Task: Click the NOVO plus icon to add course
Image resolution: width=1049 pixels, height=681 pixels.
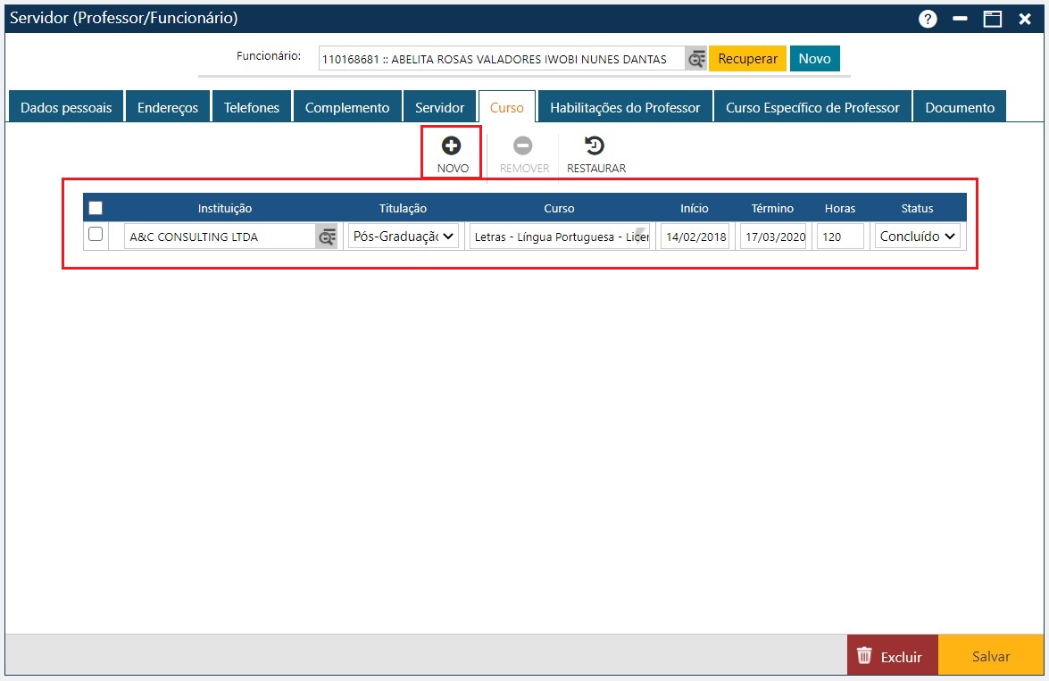Action: [452, 145]
